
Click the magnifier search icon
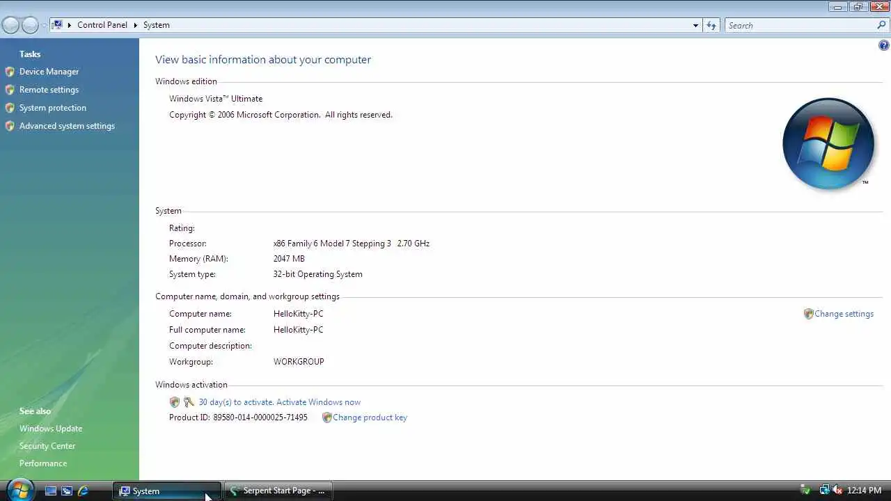882,25
